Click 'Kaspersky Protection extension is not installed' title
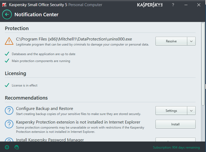The height and width of the screenshot is (152, 206). coord(78,122)
